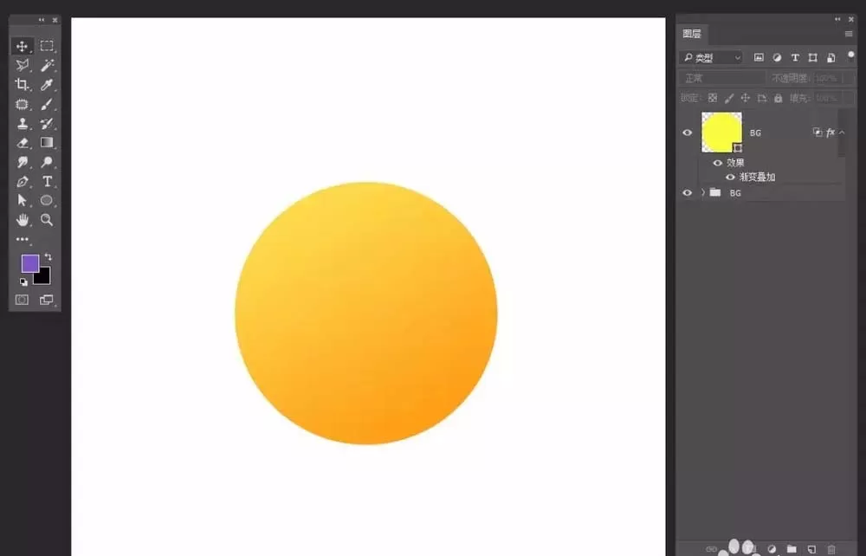Filter layers by shape layers

coord(812,57)
